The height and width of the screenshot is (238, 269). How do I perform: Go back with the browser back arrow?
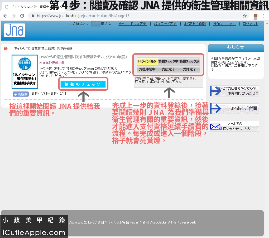[x=5, y=16]
